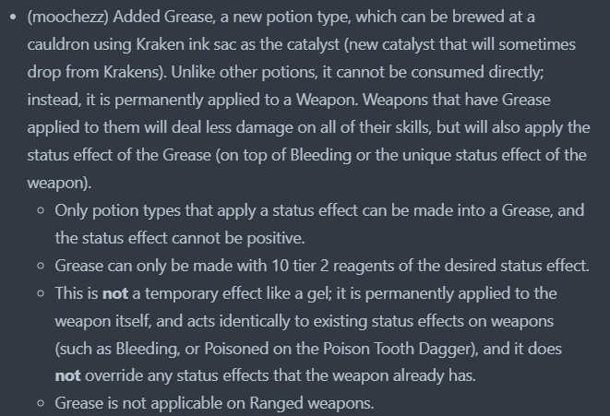This screenshot has height=416, width=610.
Task: Click the word "Bleeding" in the main paragraph
Action: pyautogui.click(x=320, y=155)
